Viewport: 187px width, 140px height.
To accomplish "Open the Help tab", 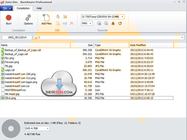I will [39, 8].
